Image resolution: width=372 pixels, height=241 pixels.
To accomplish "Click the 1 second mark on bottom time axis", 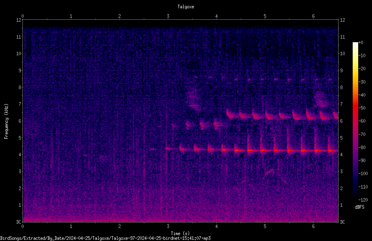I will pyautogui.click(x=71, y=226).
